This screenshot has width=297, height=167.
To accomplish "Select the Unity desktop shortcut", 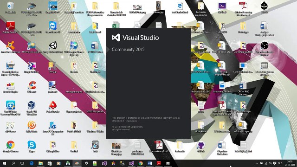I will pyautogui.click(x=53, y=47).
